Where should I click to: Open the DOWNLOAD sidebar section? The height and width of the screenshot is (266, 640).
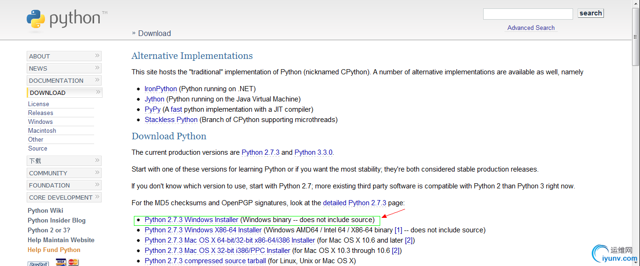click(64, 93)
